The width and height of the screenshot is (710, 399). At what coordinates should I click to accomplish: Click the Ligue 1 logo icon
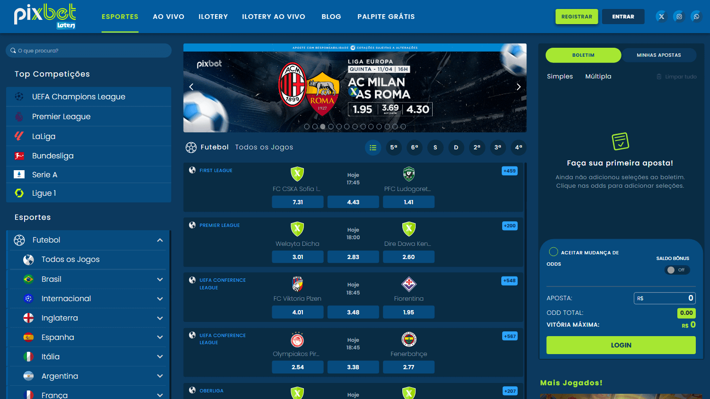pyautogui.click(x=19, y=193)
